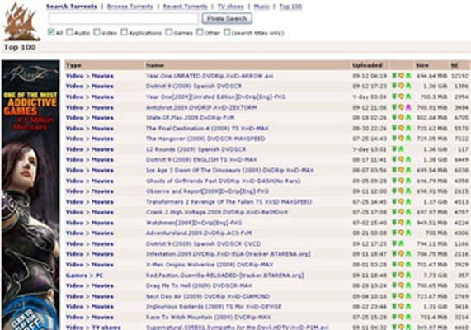Click the pink skull icon on Antichrist row
The image size is (471, 330).
tap(408, 107)
